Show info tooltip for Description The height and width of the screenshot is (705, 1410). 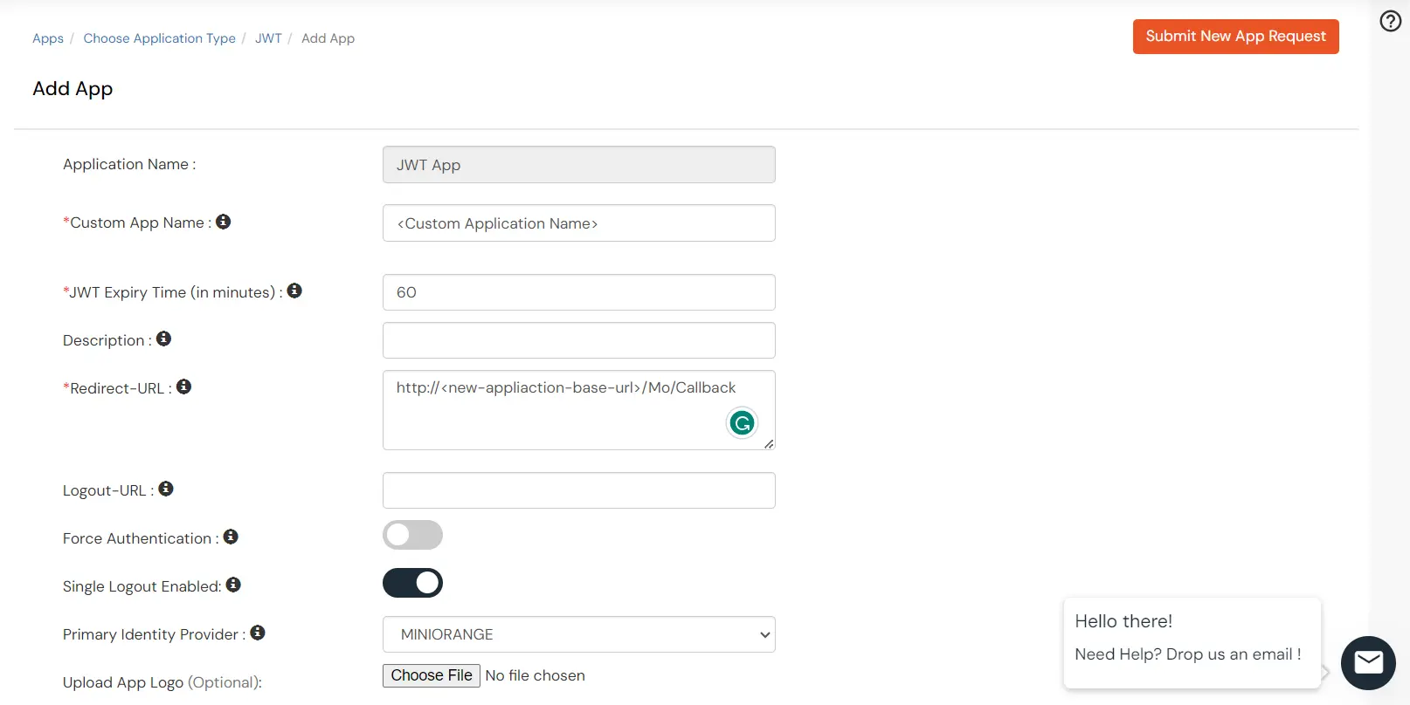pyautogui.click(x=163, y=339)
